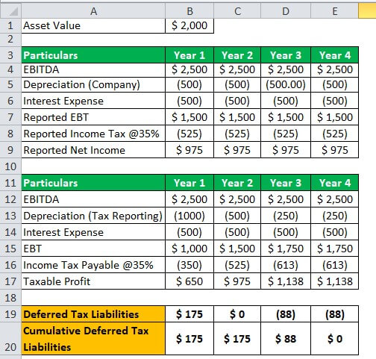The height and width of the screenshot is (359, 376).
Task: Click Year 3 depreciation cell showing (500.00)
Action: 286,84
